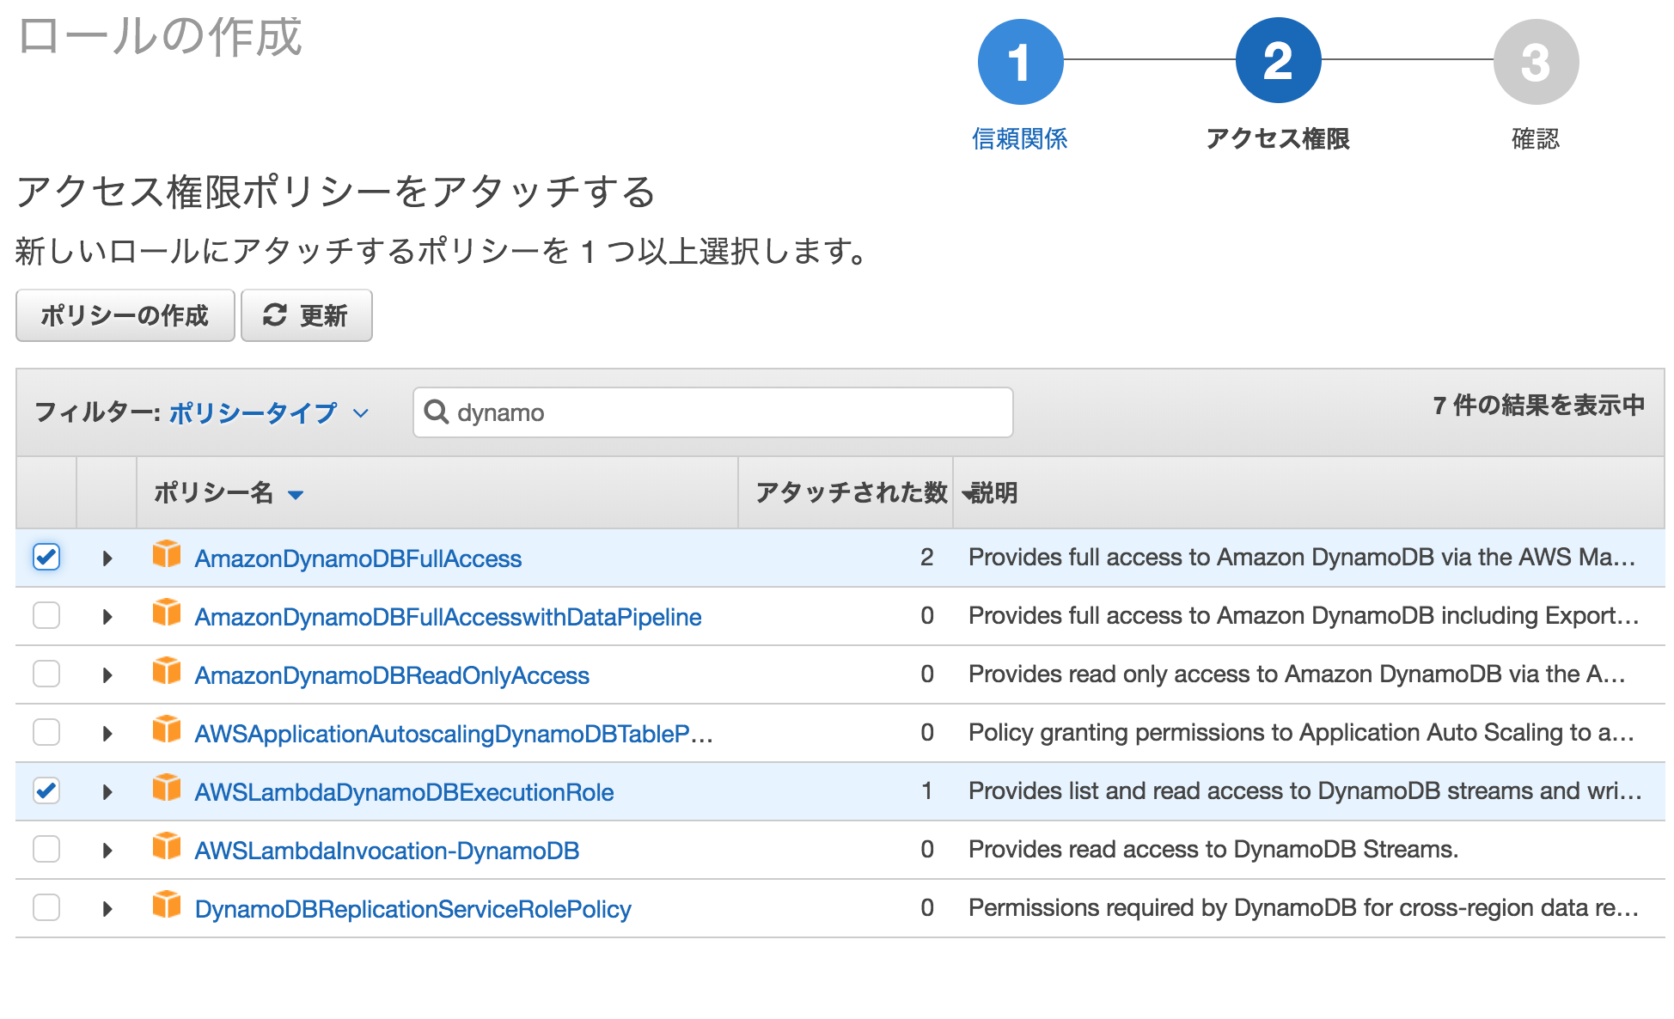Click the 7 件の結果を表示中 result count
Viewport: 1674px width, 1019px height.
[1539, 405]
